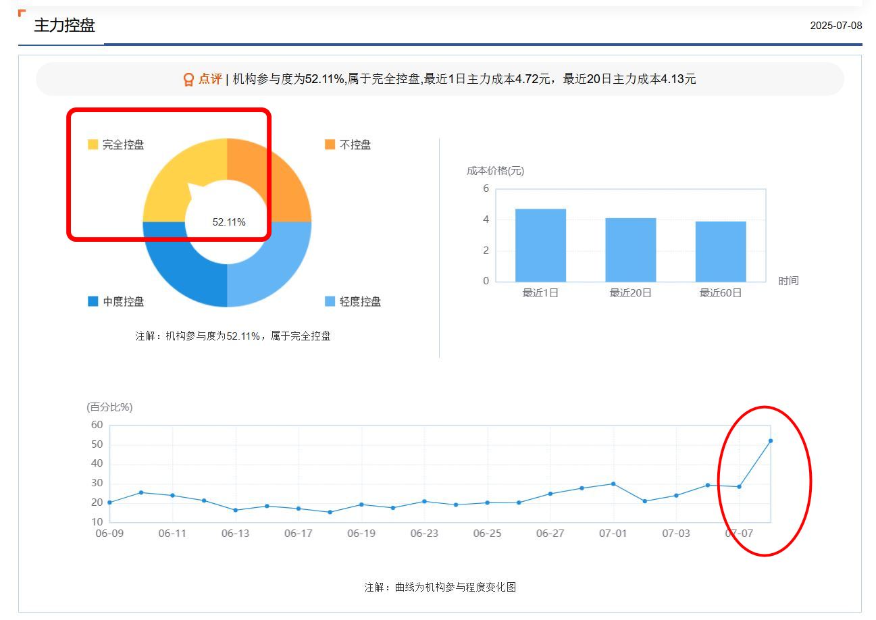Click the 完全控盘 legend label
This screenshot has height=620, width=876.
pos(123,145)
